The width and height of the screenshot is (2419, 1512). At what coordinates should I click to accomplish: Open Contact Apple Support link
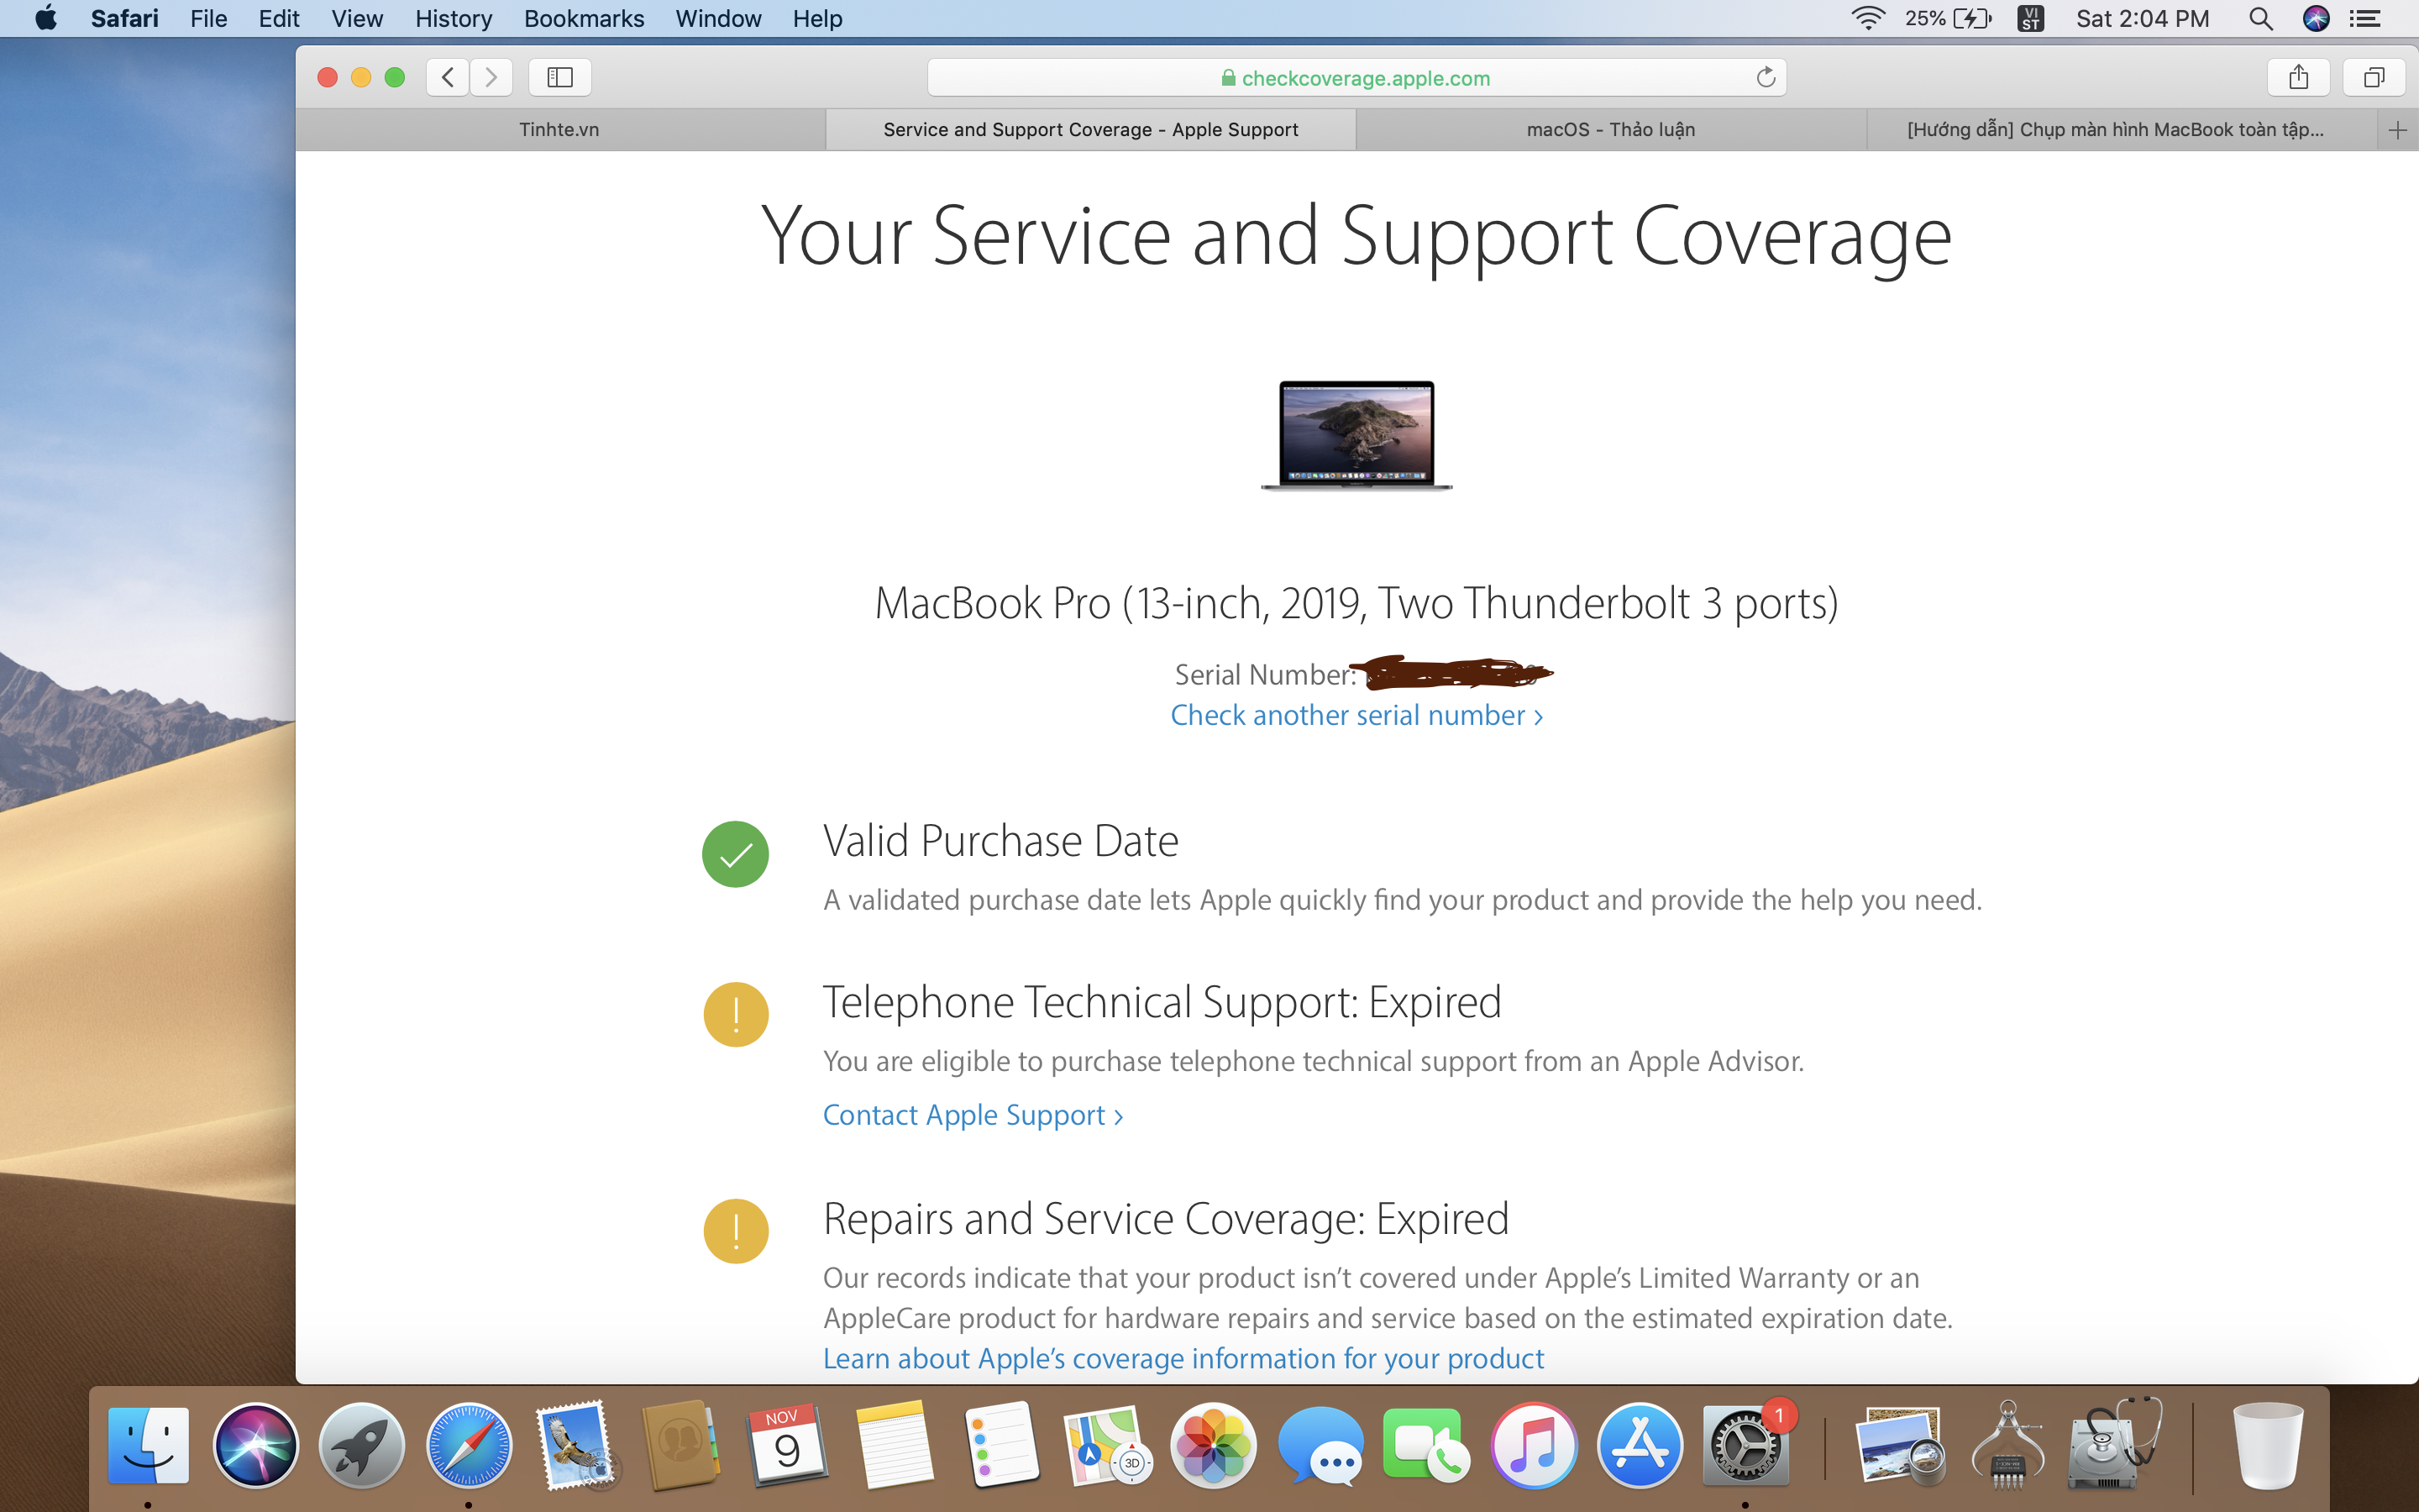click(x=973, y=1115)
